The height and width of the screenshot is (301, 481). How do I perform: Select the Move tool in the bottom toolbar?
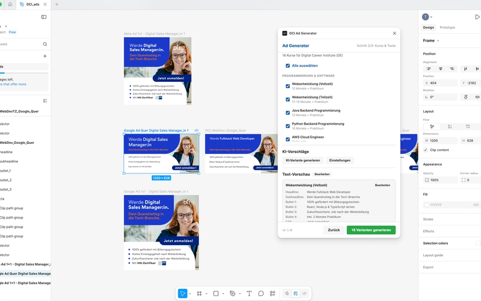tap(183, 293)
